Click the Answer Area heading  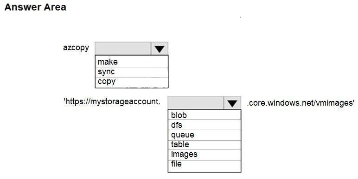point(35,7)
